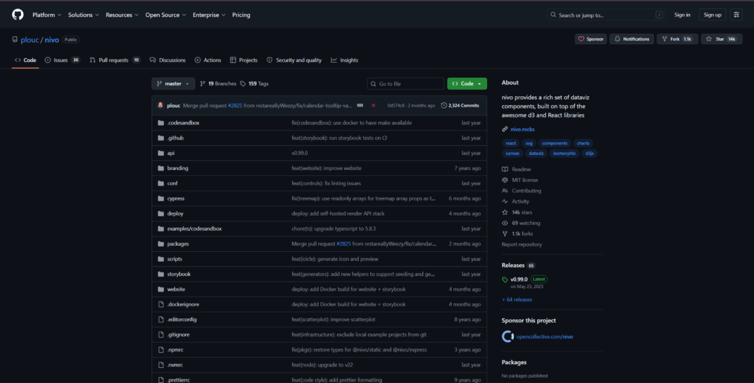Click the folder icon for deploy
Viewport: 754px width, 383px height.
click(x=161, y=214)
